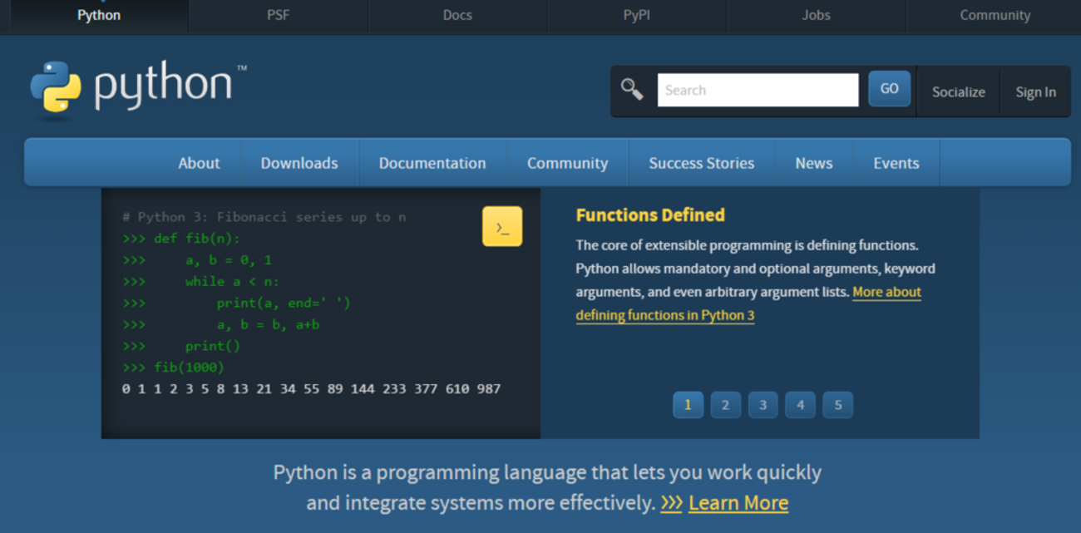Click the triple chevron before Learn More
This screenshot has width=1081, height=533.
(671, 503)
